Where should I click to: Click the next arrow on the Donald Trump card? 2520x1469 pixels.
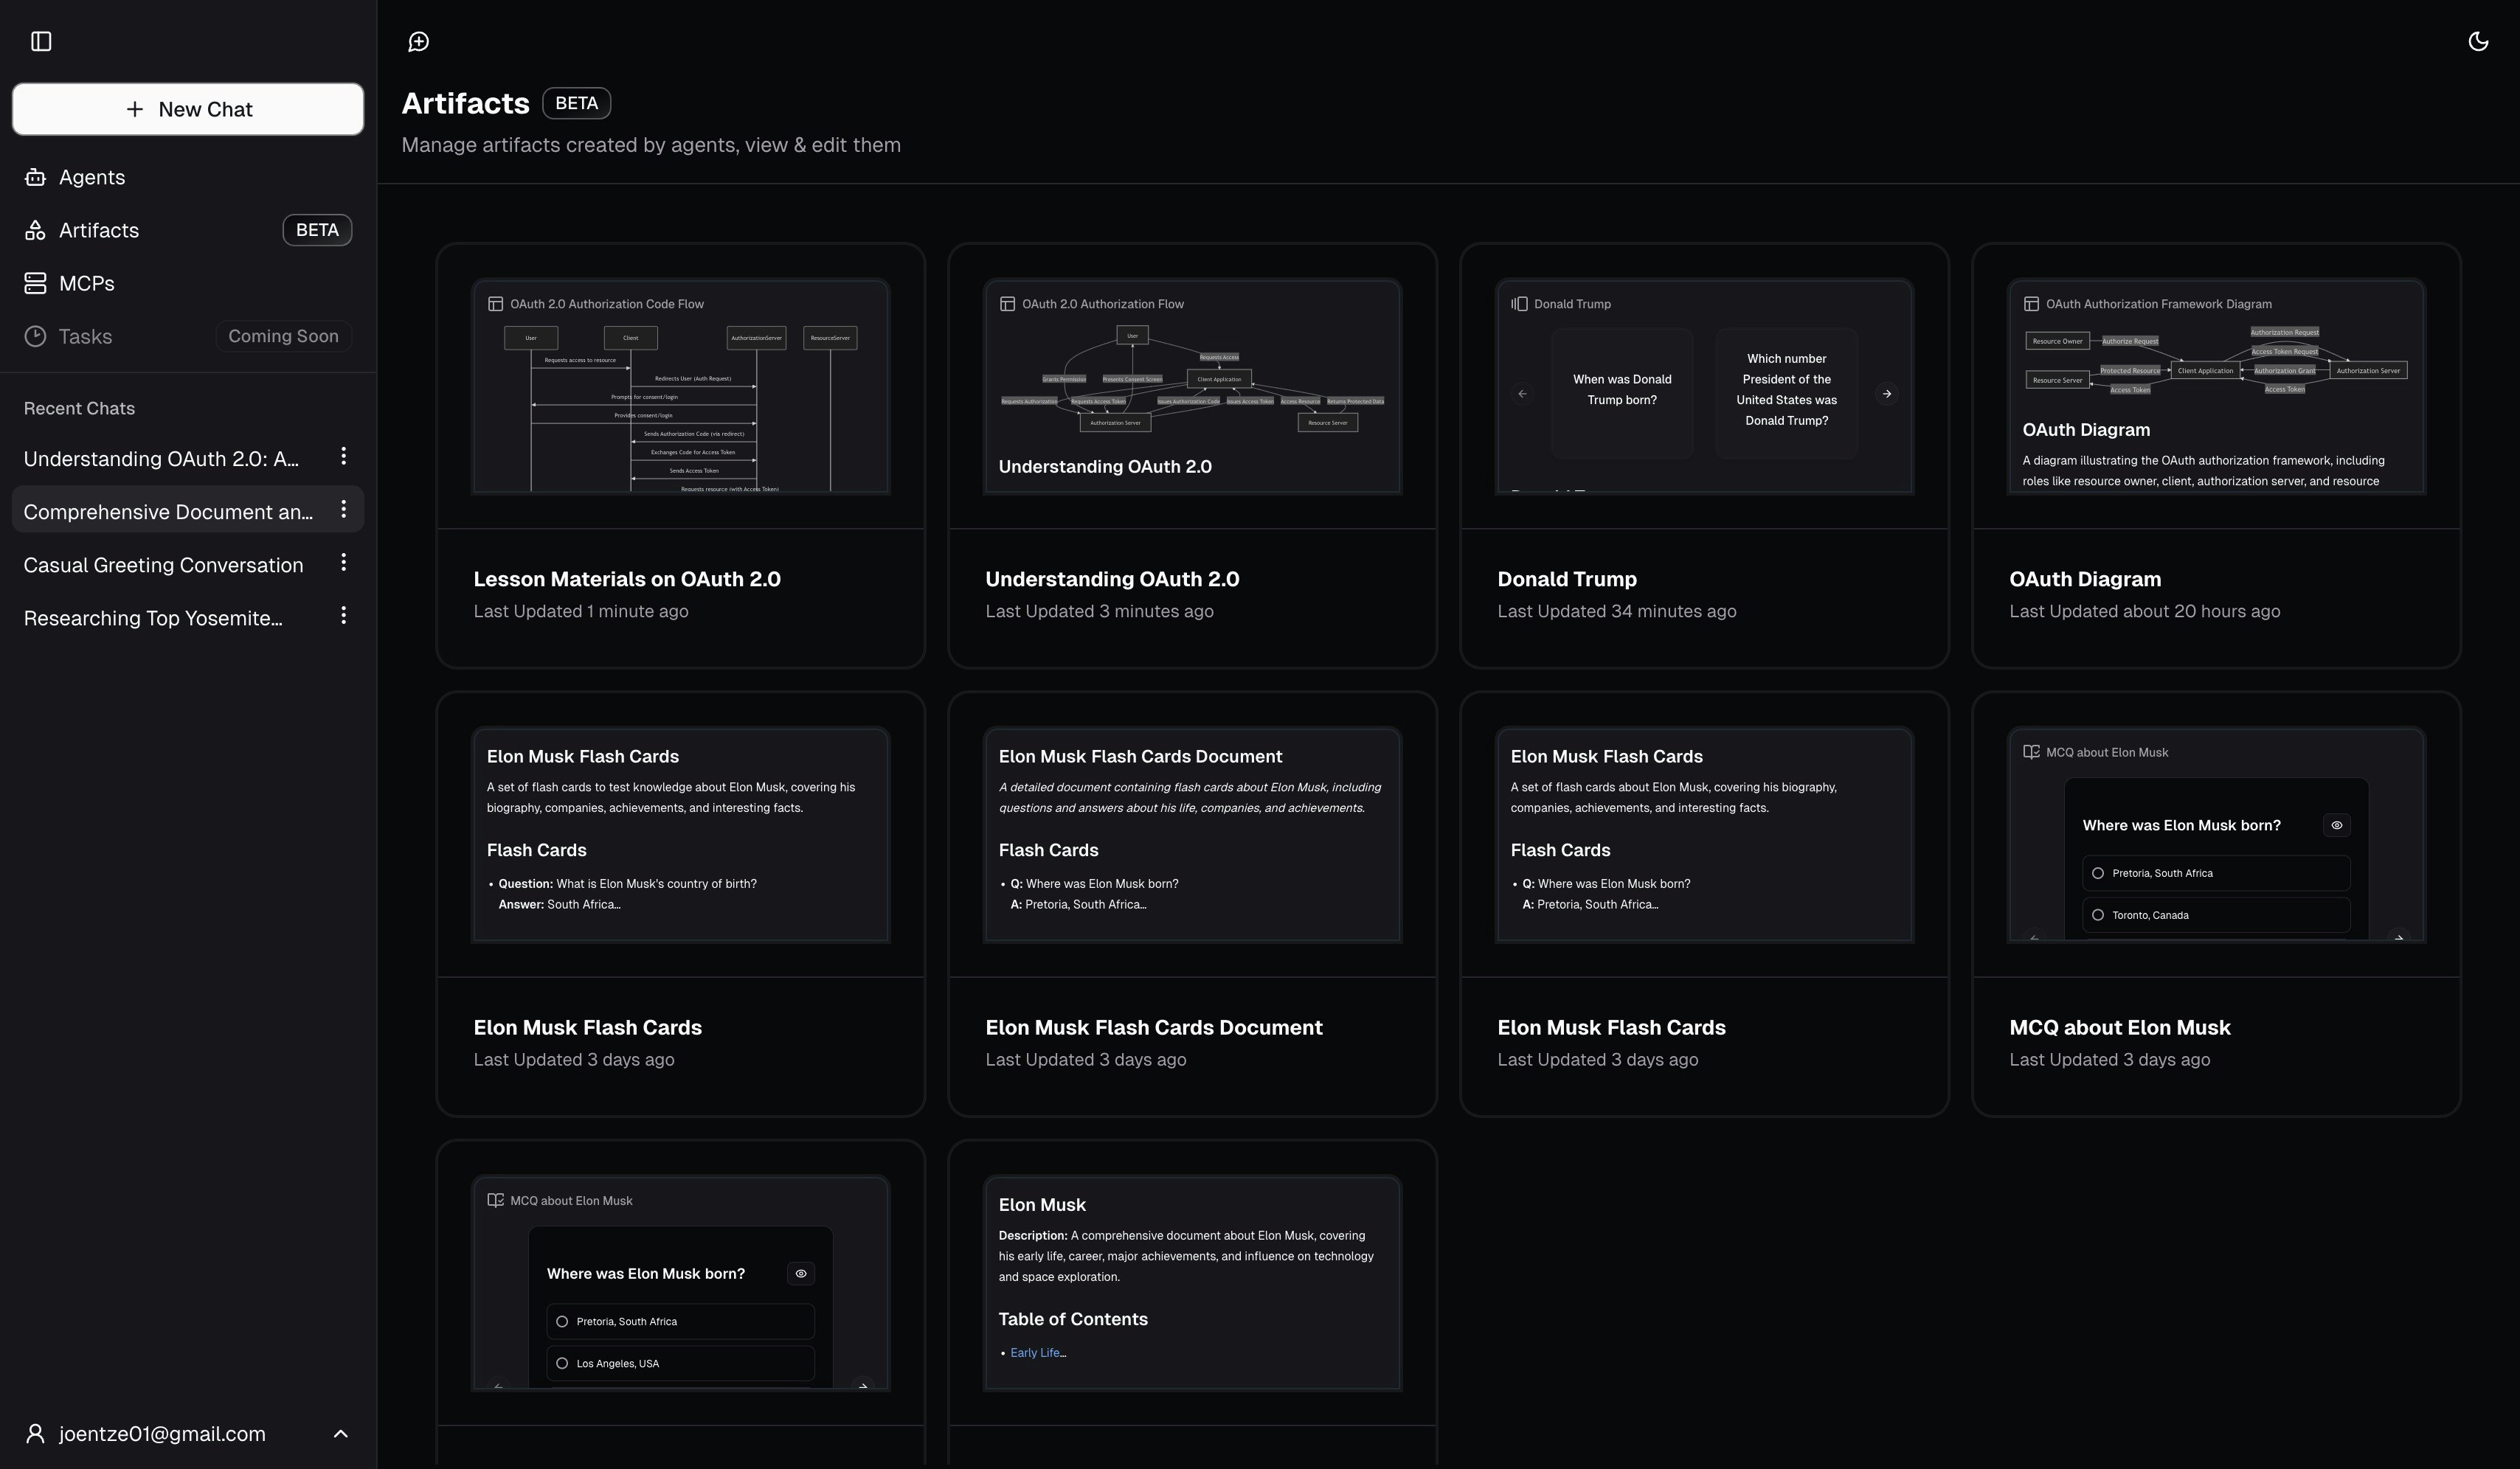[1888, 393]
